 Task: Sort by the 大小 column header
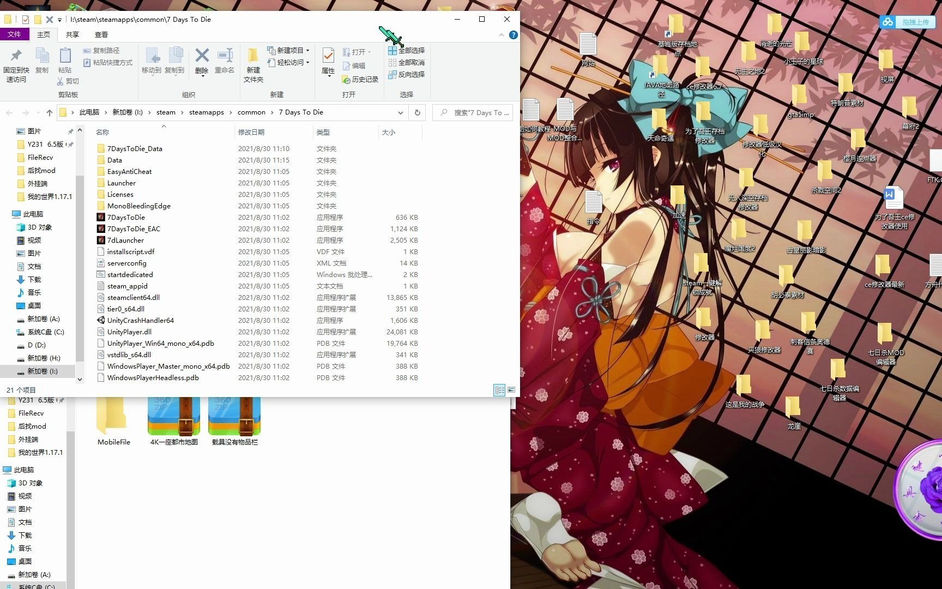pos(400,132)
